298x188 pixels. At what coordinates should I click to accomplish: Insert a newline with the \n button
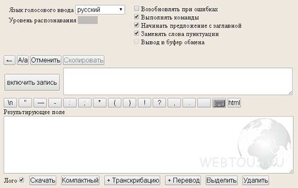pyautogui.click(x=10, y=103)
